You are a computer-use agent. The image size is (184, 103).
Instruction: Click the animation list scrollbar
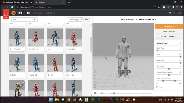coord(91,44)
